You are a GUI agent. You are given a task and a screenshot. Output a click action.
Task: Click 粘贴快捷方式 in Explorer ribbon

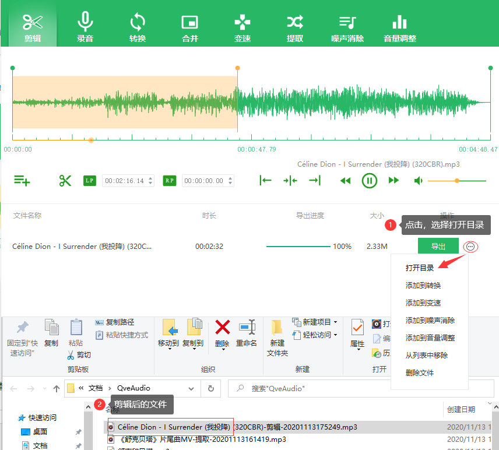122,335
